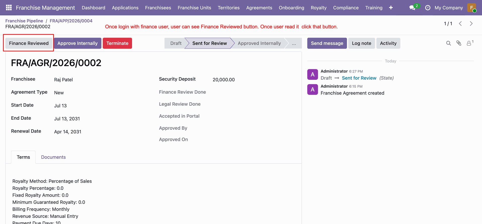The width and height of the screenshot is (482, 224).
Task: Click the Revenue Source: Manual Entry line
Action: point(45,216)
